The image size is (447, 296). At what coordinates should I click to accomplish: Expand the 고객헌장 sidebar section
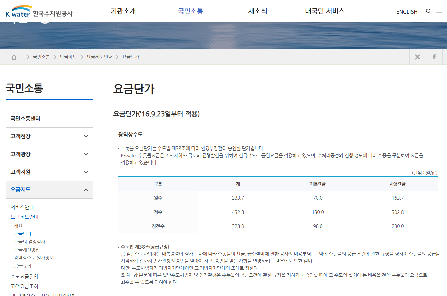click(49, 136)
